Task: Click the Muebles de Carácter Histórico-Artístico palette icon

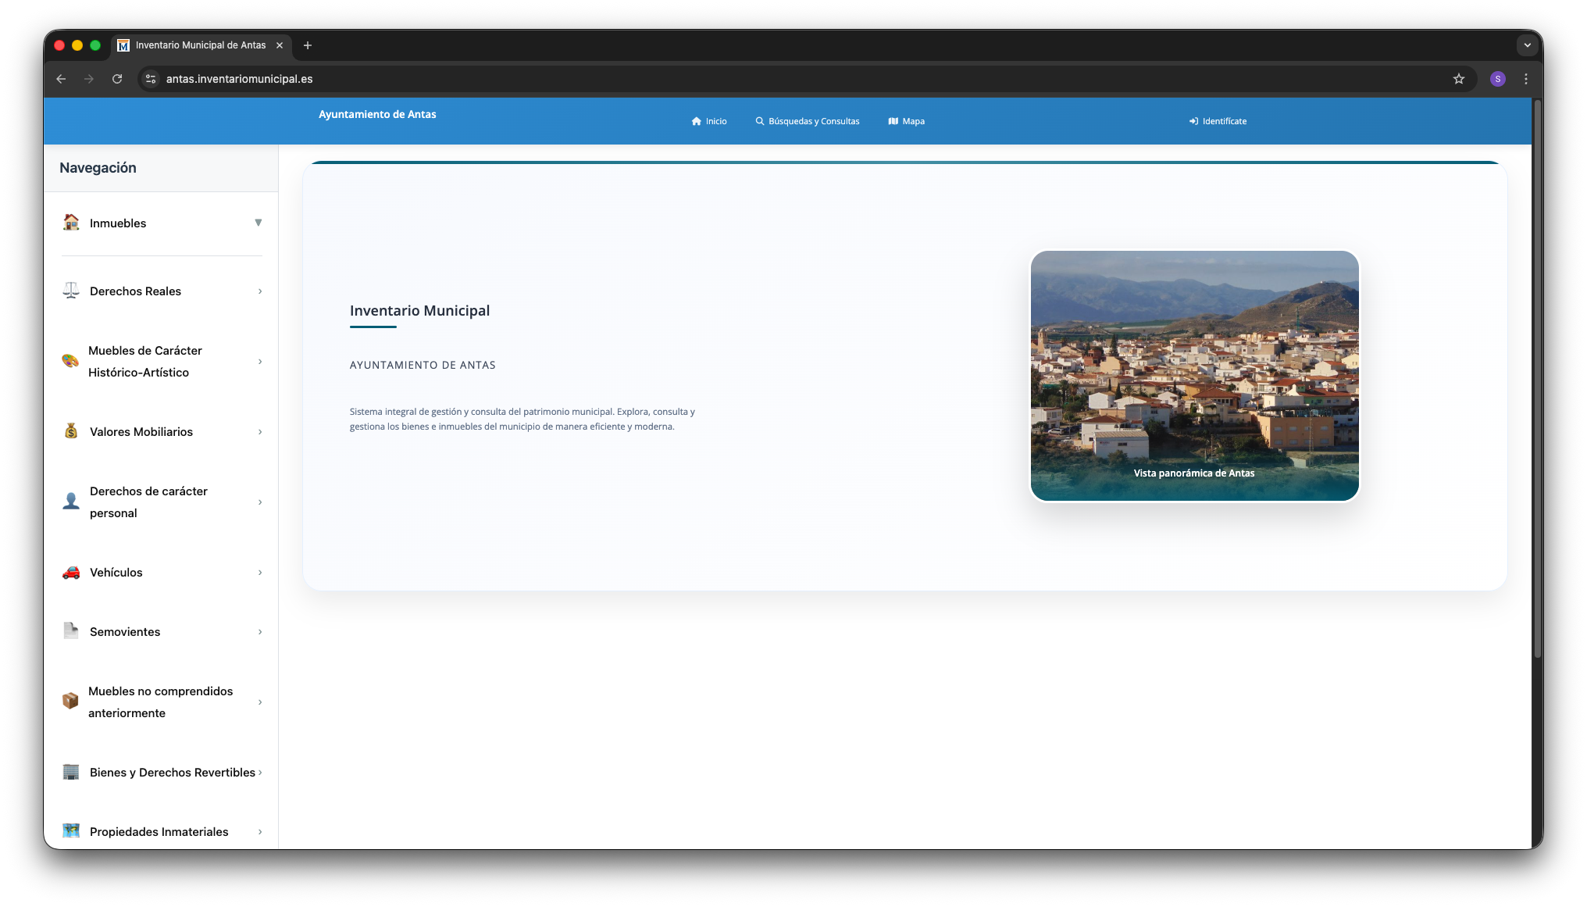Action: (70, 361)
